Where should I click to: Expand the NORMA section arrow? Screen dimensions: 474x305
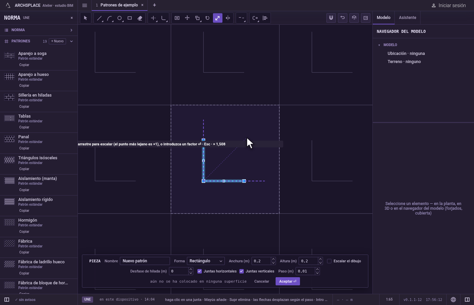[x=71, y=30]
